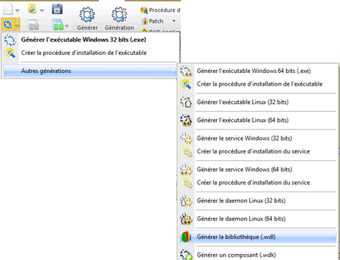Select Générer le service Windows (64 bits)
The width and height of the screenshot is (340, 260).
pos(245,170)
